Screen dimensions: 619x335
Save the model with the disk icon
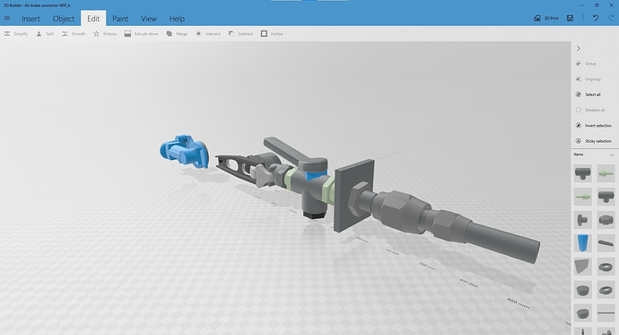point(570,18)
